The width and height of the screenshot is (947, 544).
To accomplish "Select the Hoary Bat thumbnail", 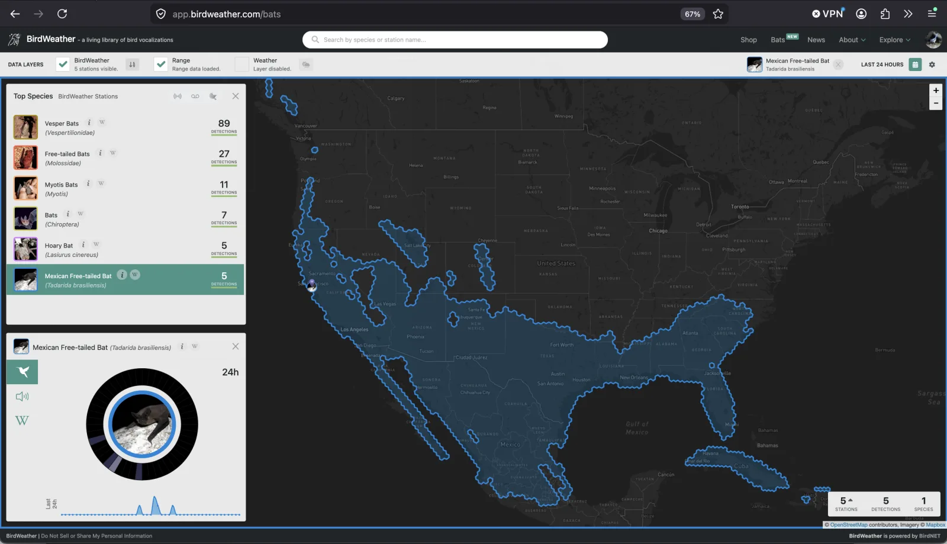I will click(x=25, y=249).
